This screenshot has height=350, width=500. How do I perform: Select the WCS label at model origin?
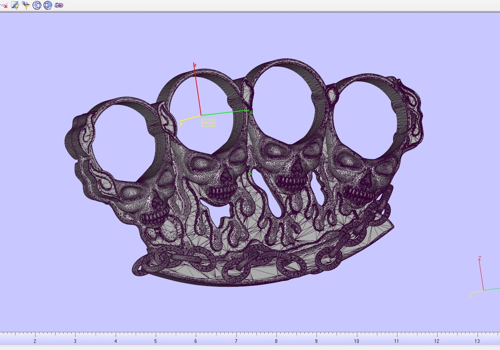tap(208, 122)
